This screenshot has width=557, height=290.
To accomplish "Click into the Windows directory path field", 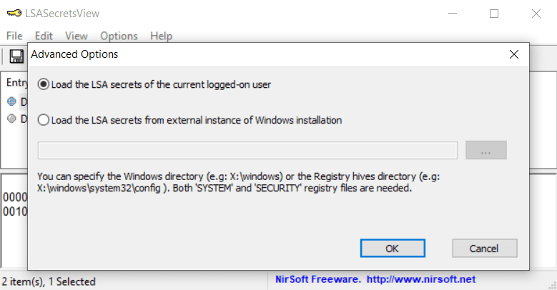I will point(247,151).
